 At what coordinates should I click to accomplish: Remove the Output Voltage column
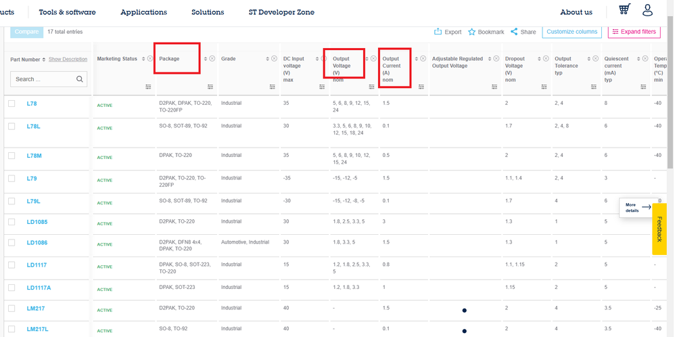[373, 59]
